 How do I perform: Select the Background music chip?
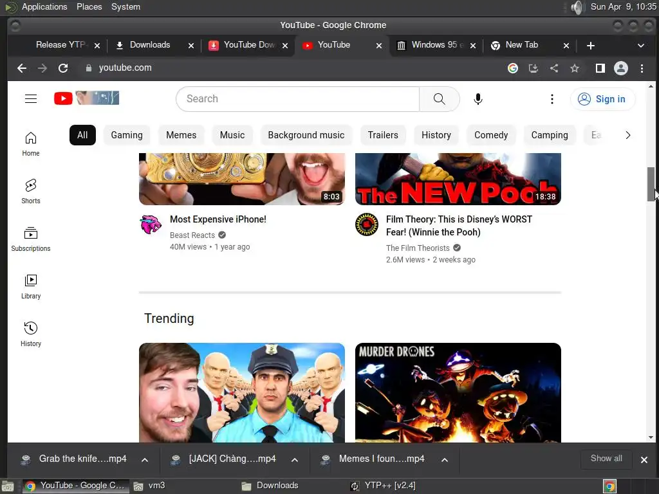pos(306,135)
